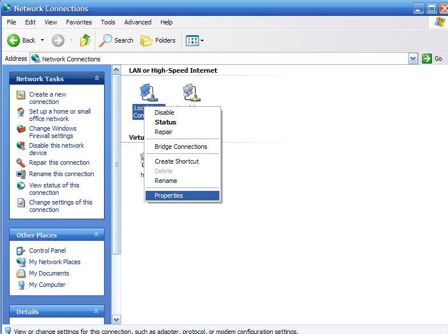Click the green Go arrow icon

point(426,59)
